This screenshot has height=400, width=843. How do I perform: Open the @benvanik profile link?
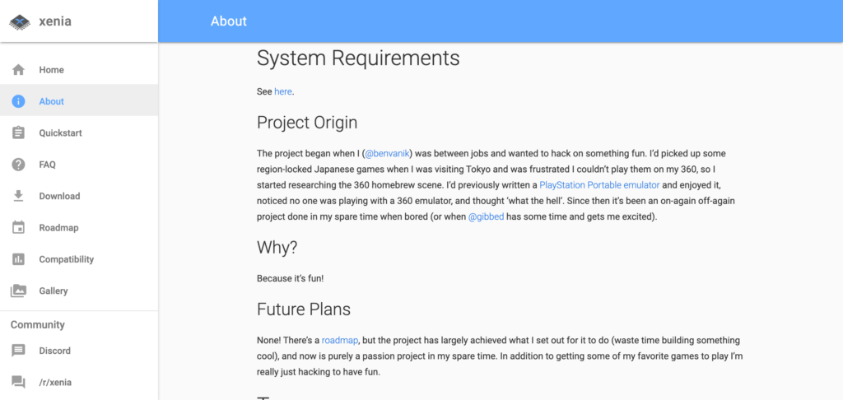[x=388, y=154]
